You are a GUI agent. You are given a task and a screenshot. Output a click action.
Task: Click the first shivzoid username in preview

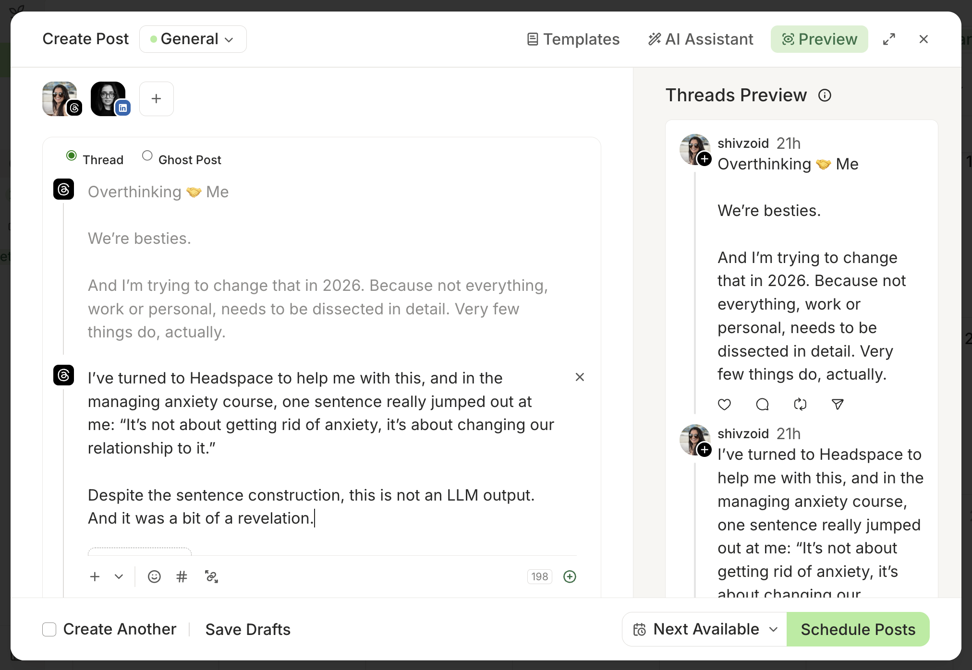coord(743,144)
